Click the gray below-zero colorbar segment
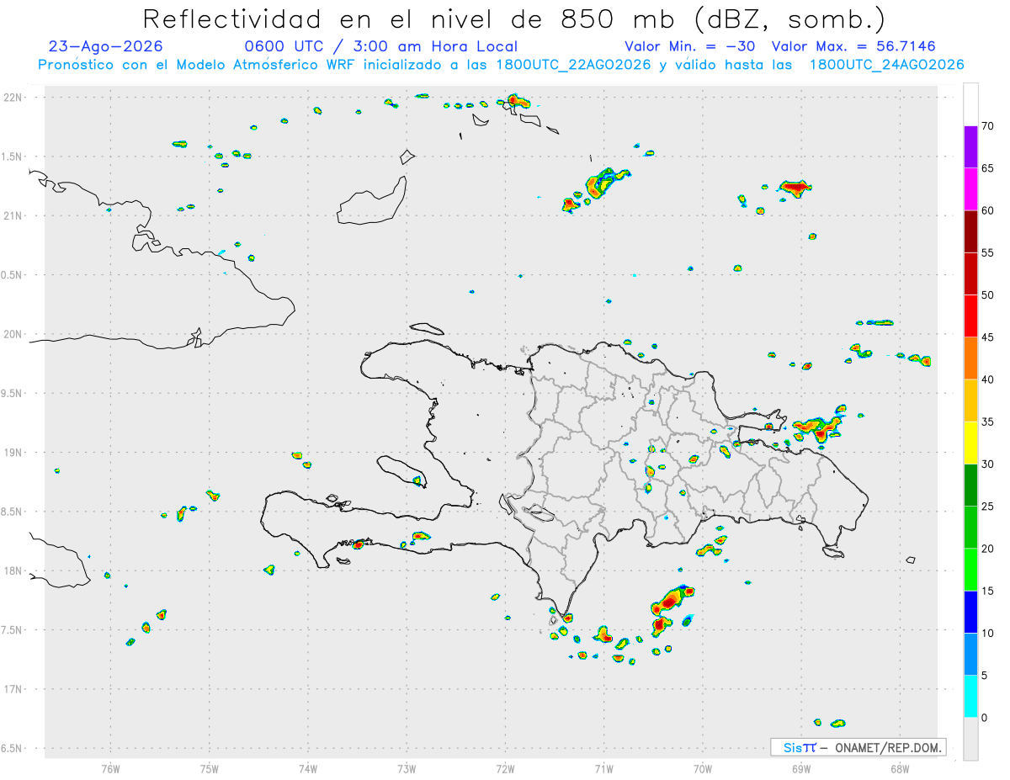Image resolution: width=1010 pixels, height=780 pixels. click(x=970, y=739)
